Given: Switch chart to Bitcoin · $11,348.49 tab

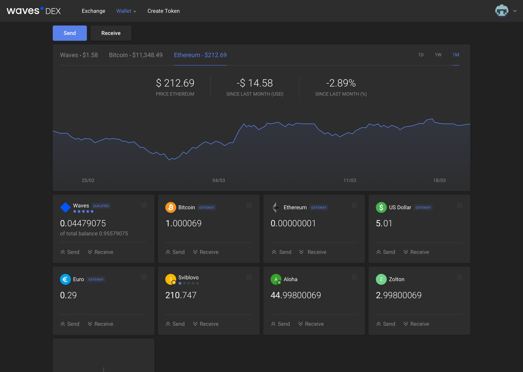Looking at the screenshot, I should point(136,55).
